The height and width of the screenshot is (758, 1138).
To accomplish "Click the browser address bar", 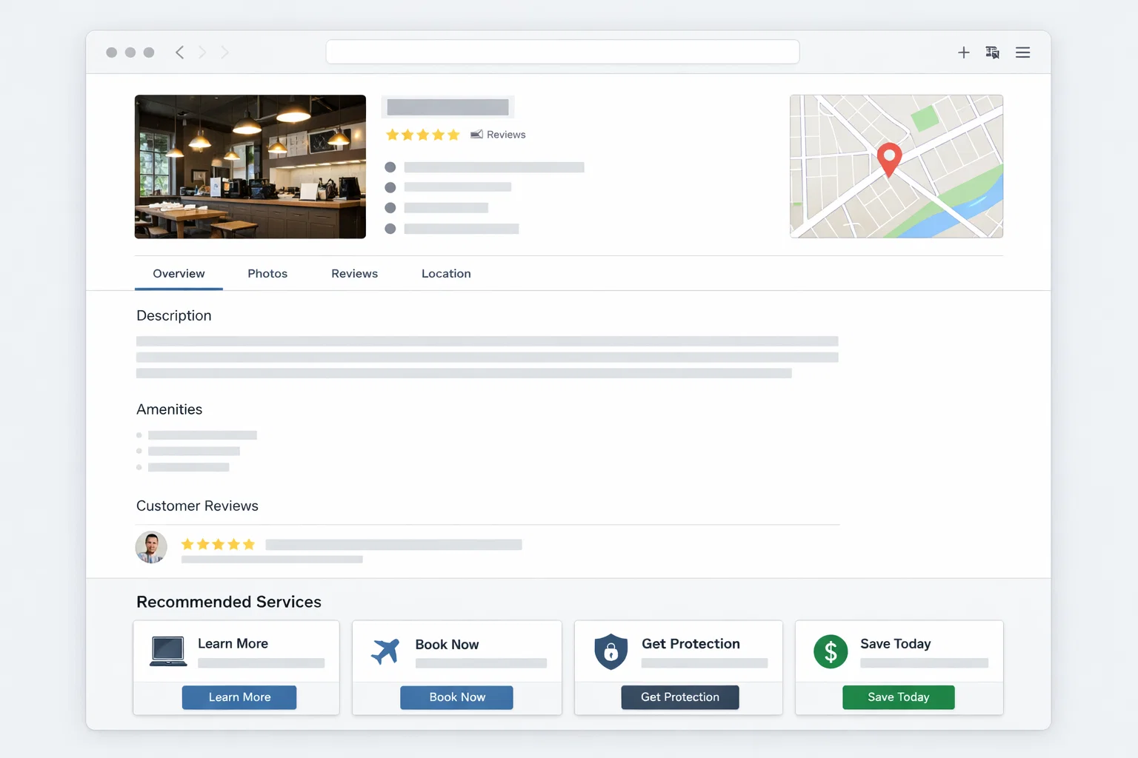I will 562,52.
